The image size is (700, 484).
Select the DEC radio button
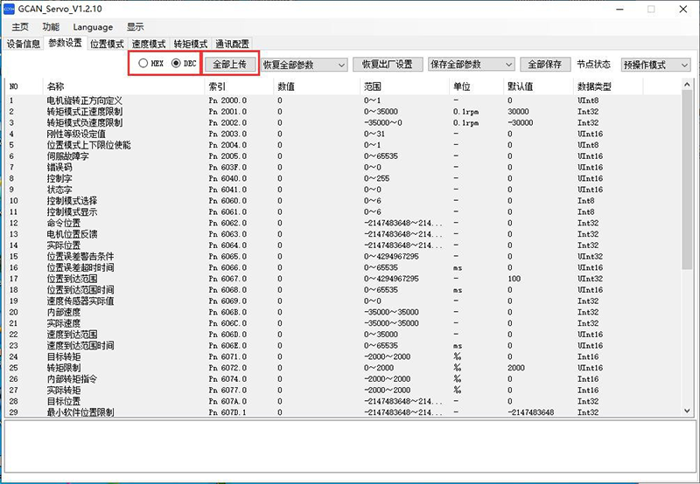pyautogui.click(x=176, y=64)
